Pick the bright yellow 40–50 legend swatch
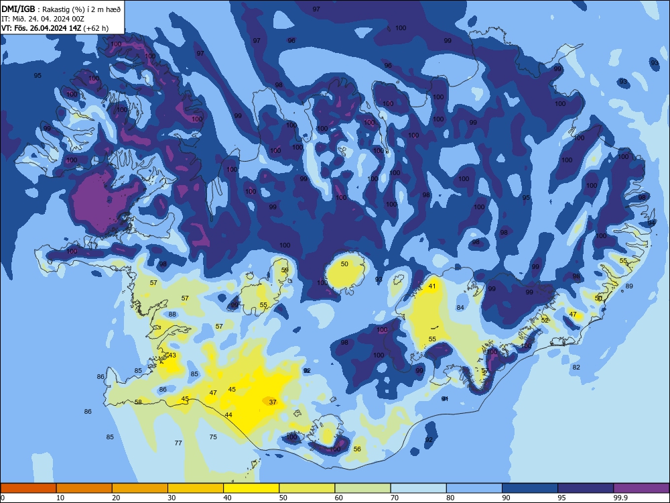The width and height of the screenshot is (670, 503). point(251,488)
